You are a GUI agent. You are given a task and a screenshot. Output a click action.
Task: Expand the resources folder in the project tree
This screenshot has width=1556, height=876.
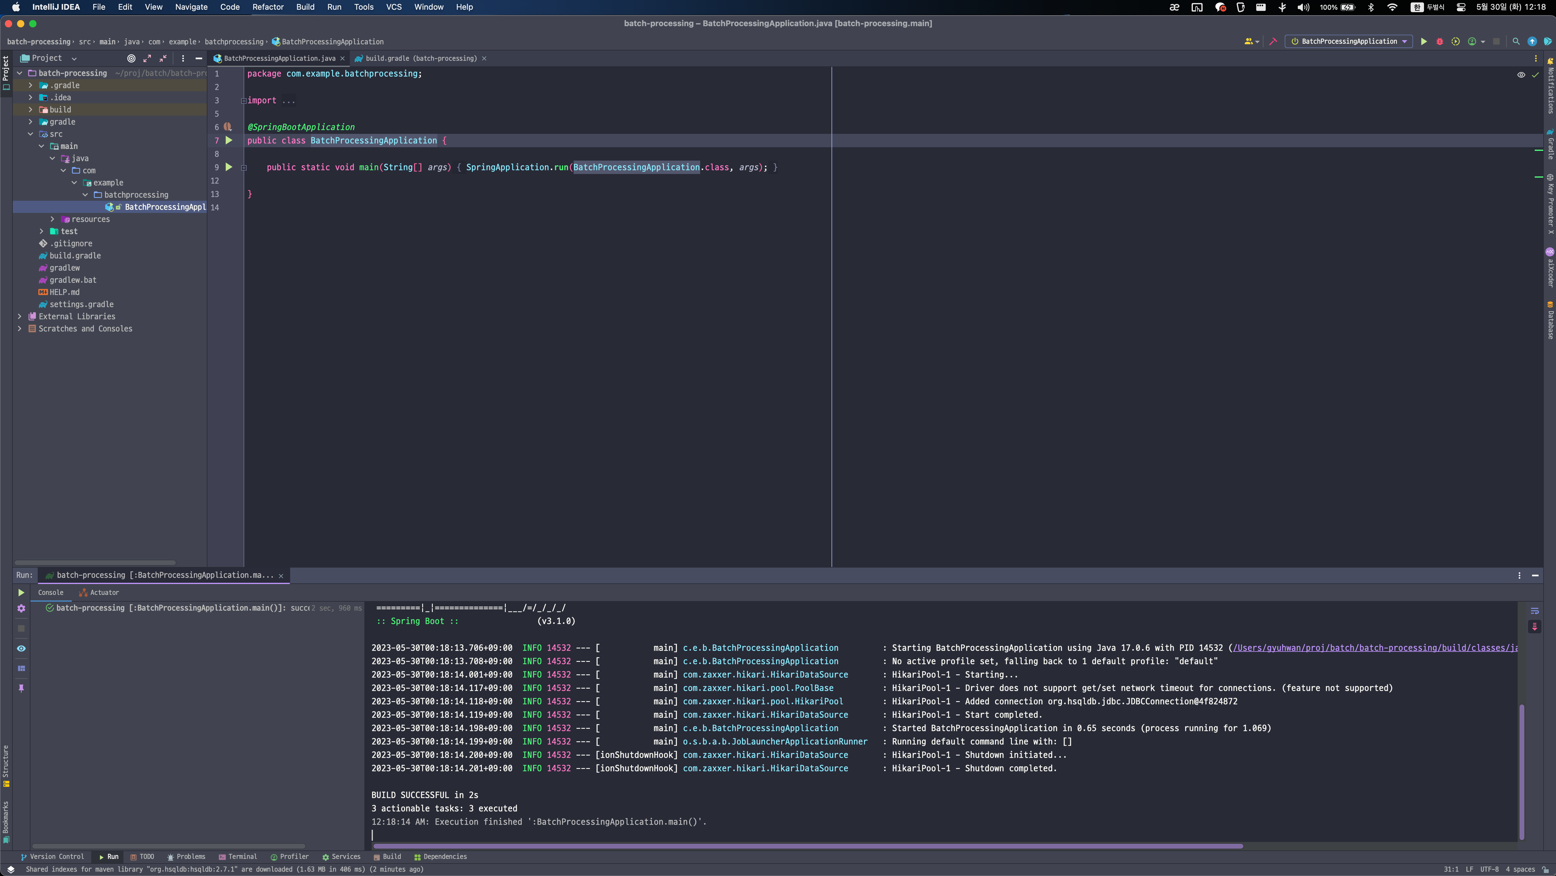[x=53, y=219]
